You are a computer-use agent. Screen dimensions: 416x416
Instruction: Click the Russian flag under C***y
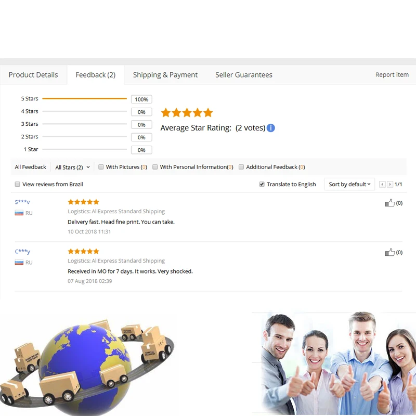19,263
